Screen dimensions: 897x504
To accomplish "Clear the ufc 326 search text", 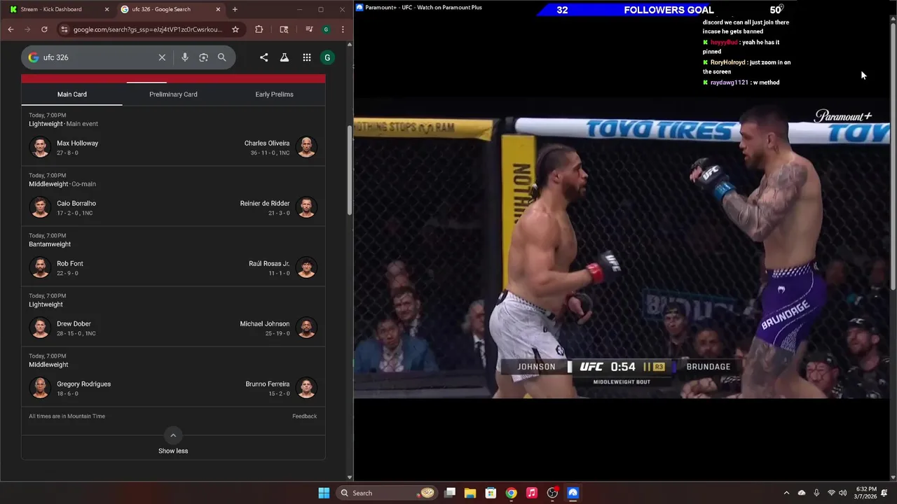I will click(x=162, y=57).
